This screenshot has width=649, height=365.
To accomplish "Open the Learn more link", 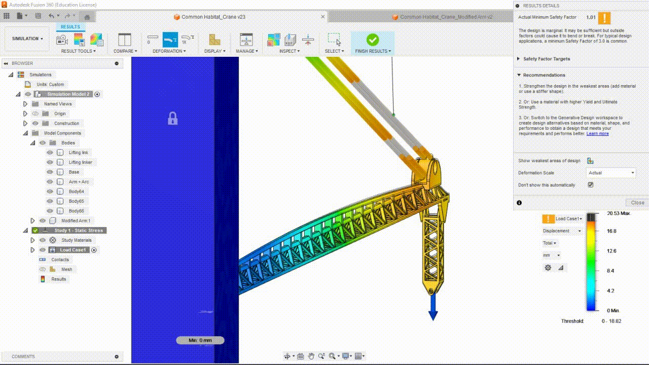I will pos(597,134).
